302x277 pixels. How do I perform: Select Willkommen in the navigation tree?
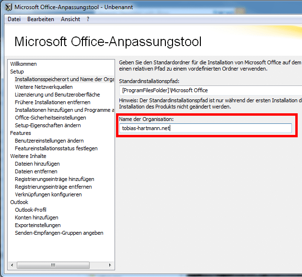coord(23,64)
